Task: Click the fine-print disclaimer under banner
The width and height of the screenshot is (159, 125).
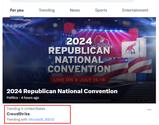Action: click(79, 101)
